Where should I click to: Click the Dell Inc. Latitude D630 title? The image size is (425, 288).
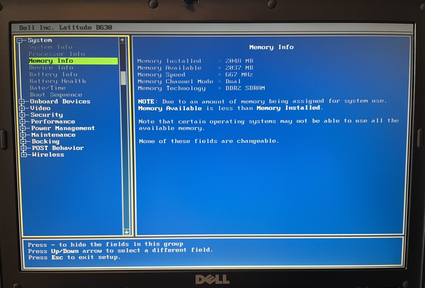(x=66, y=27)
